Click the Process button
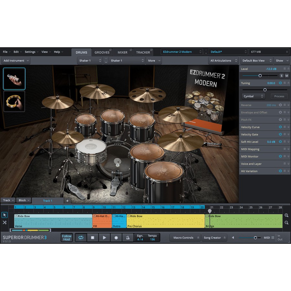Viewport: 291px width, 291px height. pos(279,96)
